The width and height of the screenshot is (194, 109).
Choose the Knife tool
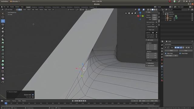3,57
